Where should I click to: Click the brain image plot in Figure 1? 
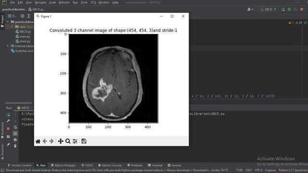pos(114,78)
